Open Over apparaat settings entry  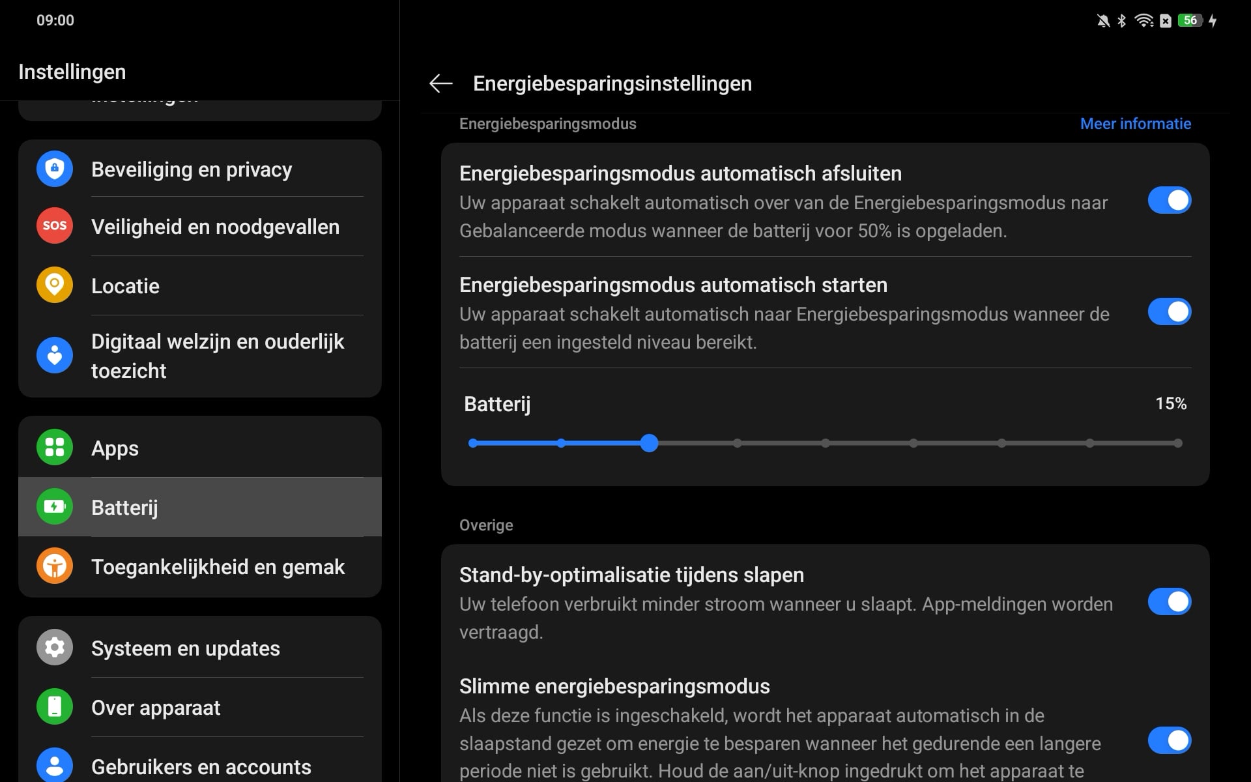(x=200, y=707)
